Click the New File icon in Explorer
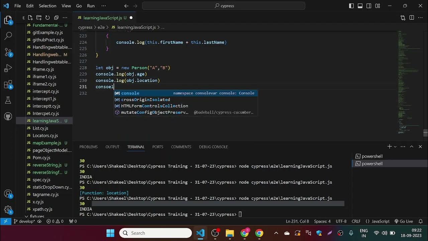Viewport: 428px width, 241px height. click(30, 18)
